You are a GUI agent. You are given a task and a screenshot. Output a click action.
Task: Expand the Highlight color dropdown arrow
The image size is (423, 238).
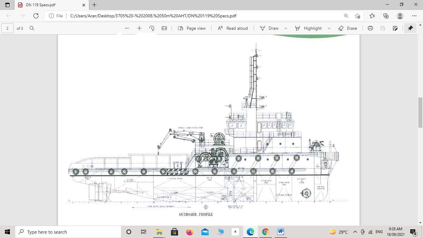pos(329,28)
